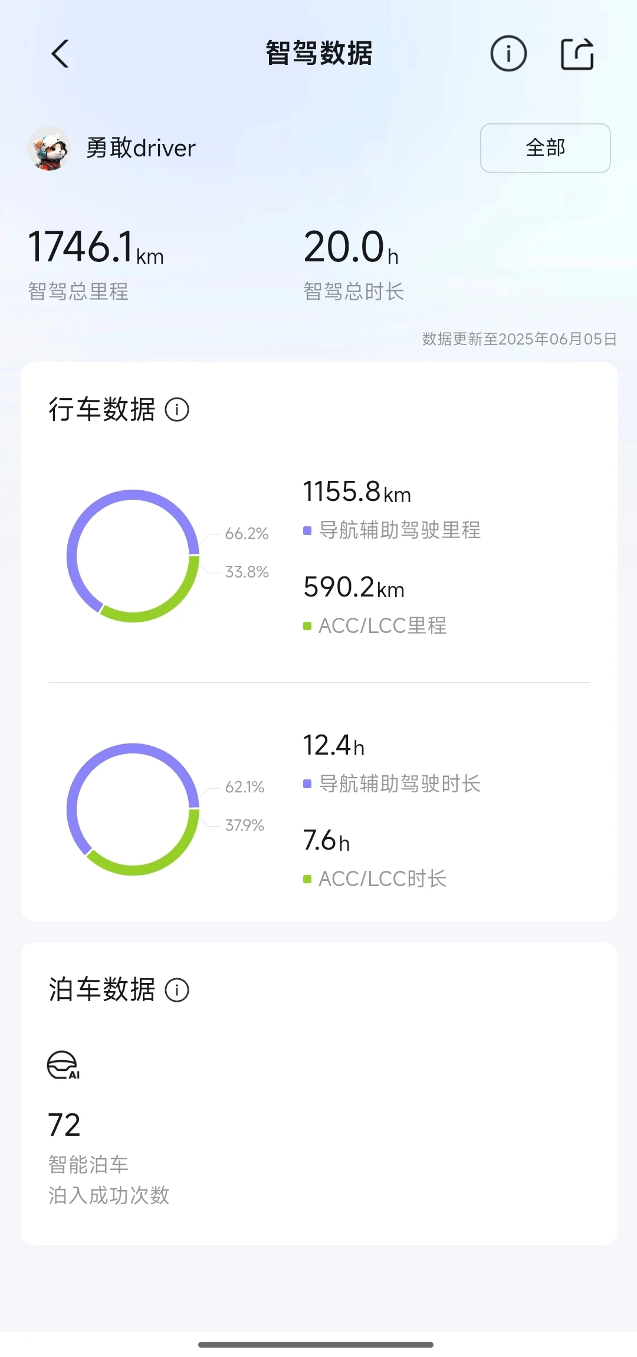Image resolution: width=637 pixels, height=1357 pixels.
Task: Tap the smart parking AI car icon
Action: tap(63, 1065)
